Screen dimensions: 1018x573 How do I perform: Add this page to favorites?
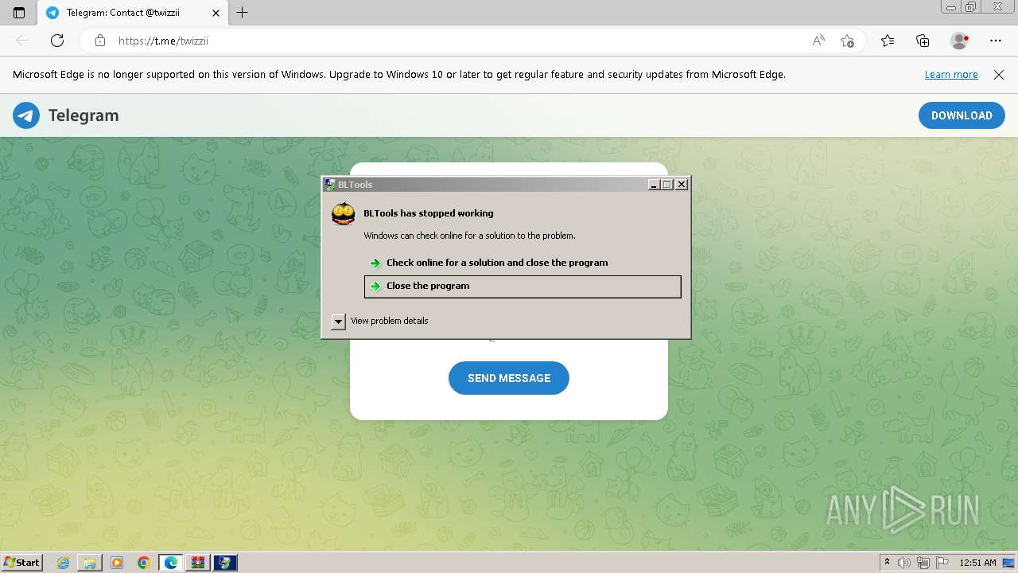pyautogui.click(x=847, y=41)
